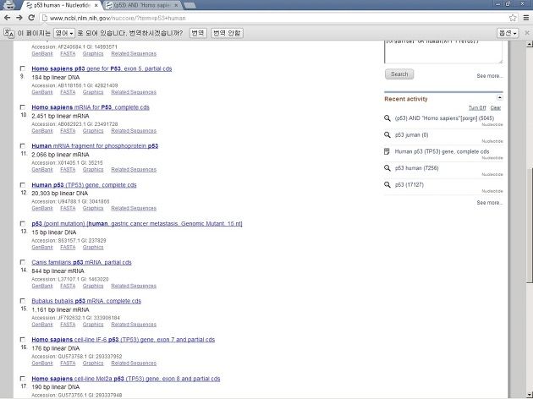Check the box for result 15
Image resolution: width=533 pixels, height=399 pixels.
click(x=23, y=301)
